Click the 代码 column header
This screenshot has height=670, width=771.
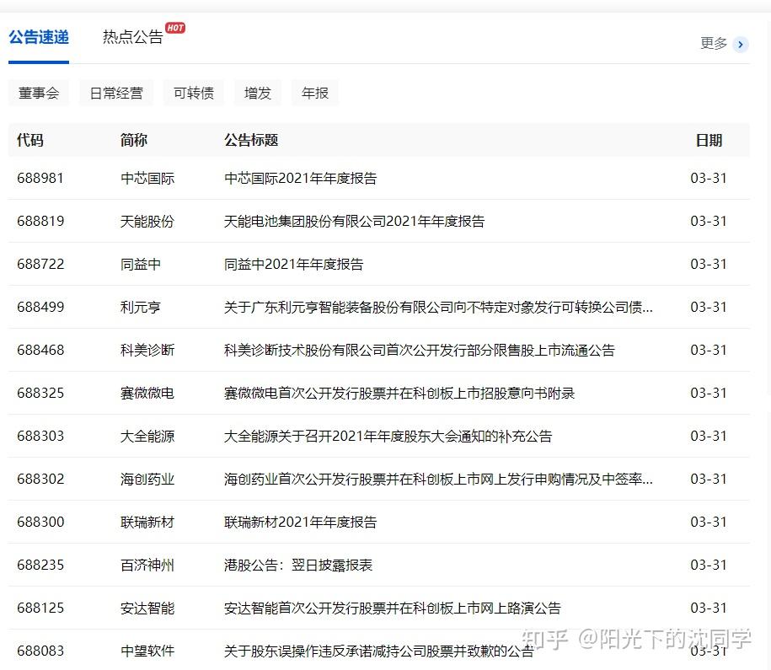(30, 140)
